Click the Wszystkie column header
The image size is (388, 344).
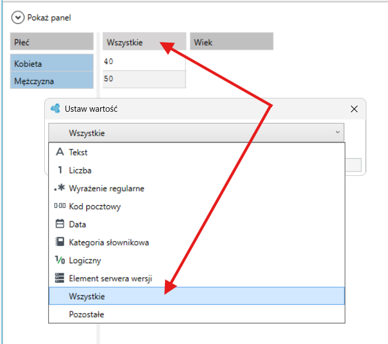tap(144, 41)
